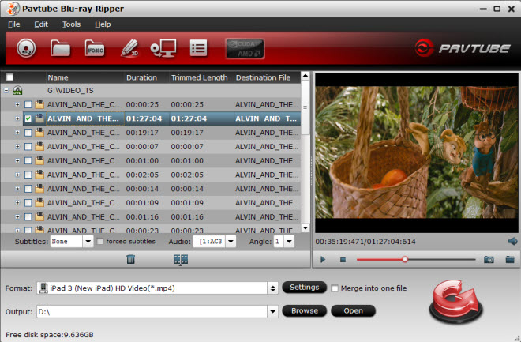Click the DVD disc icon beside G:\VIDEO_TS
521x342 pixels.
point(17,90)
